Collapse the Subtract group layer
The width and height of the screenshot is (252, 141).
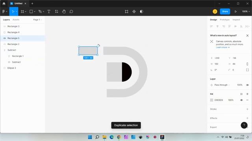pyautogui.click(x=4, y=50)
